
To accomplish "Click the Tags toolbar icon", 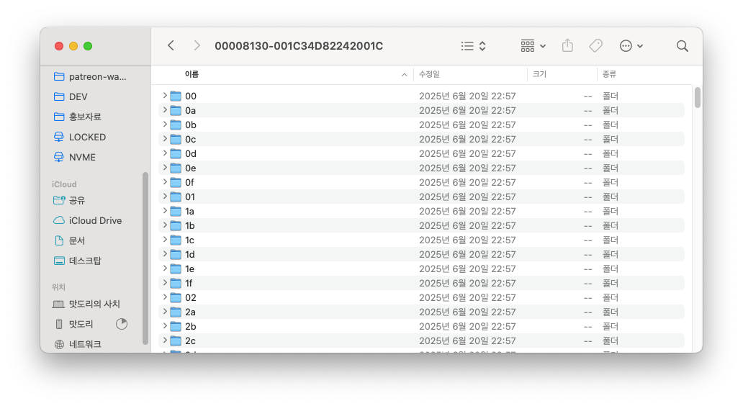I will coord(595,46).
